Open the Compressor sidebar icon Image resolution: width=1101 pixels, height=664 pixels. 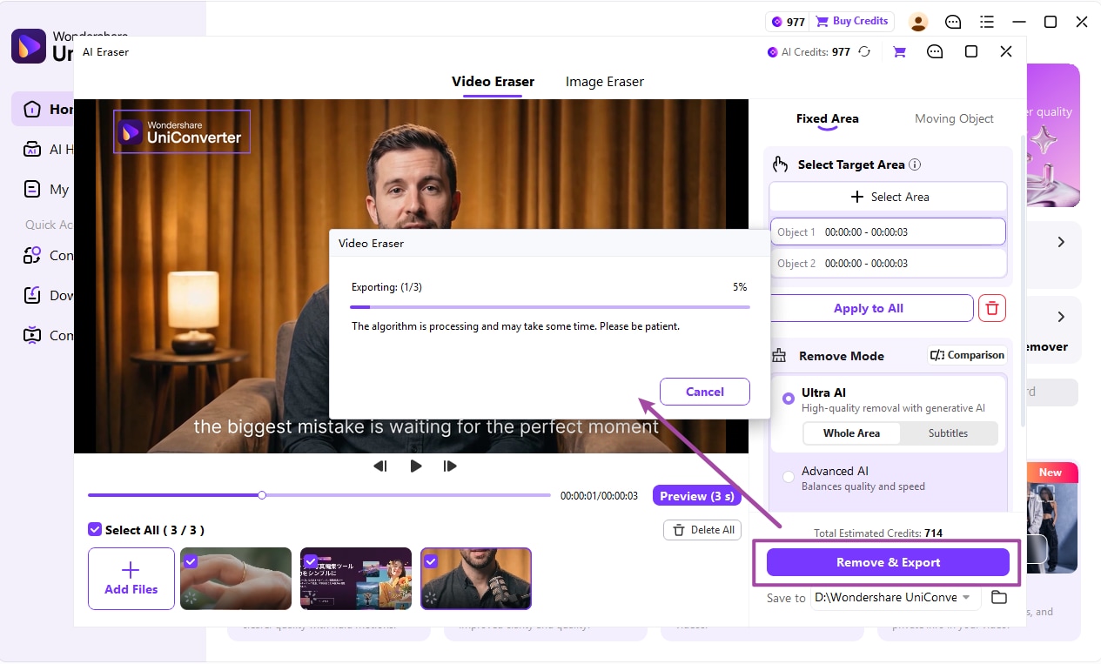[x=32, y=335]
